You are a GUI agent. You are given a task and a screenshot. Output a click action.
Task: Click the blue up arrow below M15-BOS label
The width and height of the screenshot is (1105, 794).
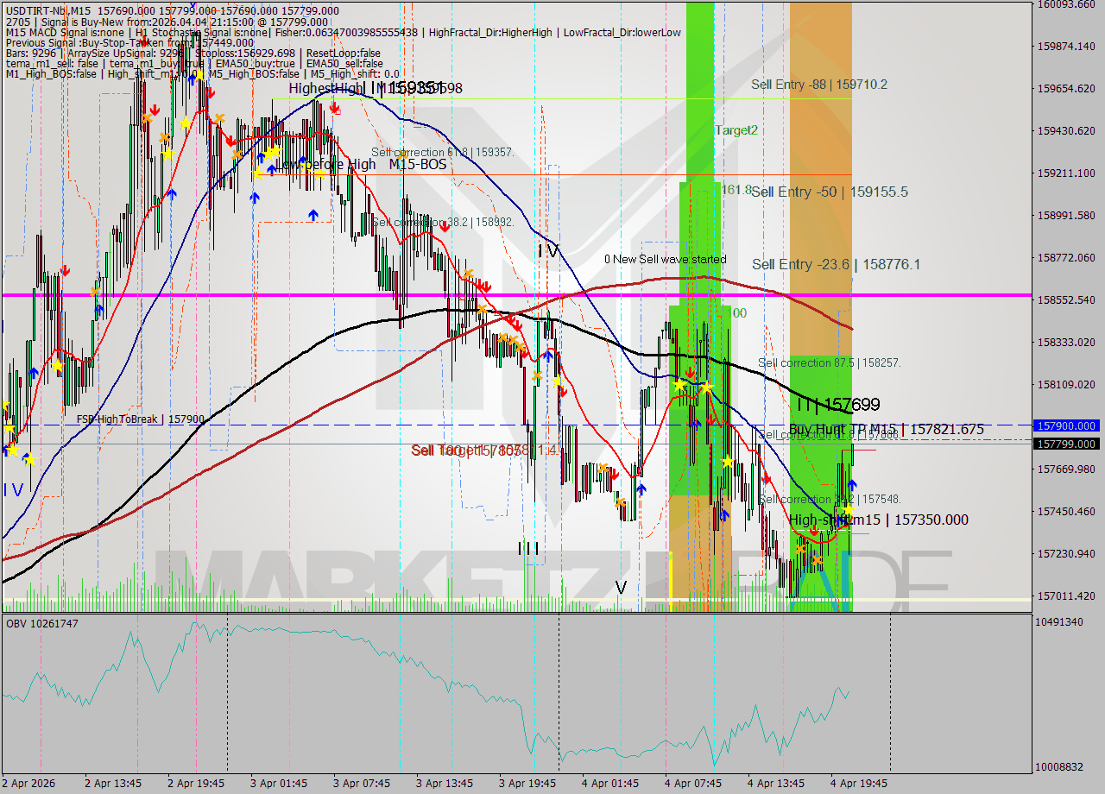313,214
